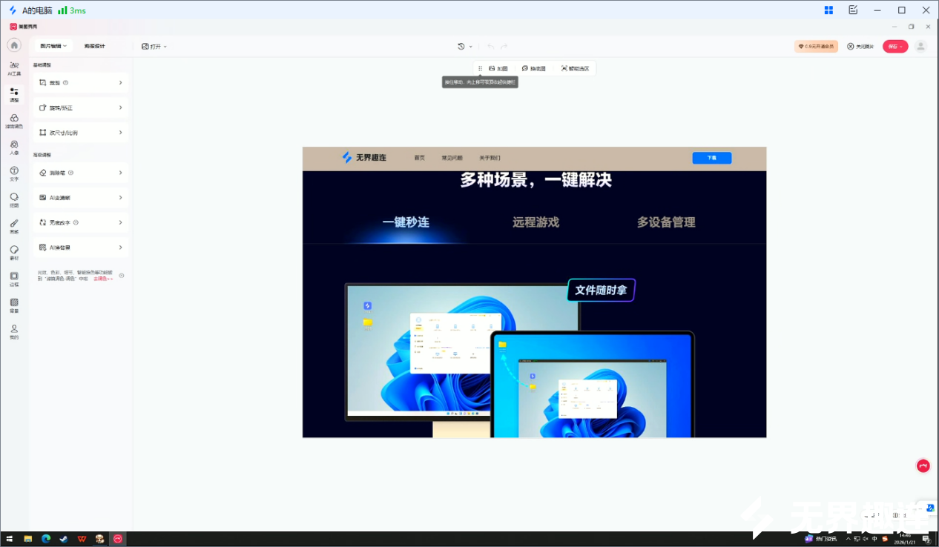Open the 滤镜调色 panel
Viewport: 939px width, 547px height.
[13, 121]
